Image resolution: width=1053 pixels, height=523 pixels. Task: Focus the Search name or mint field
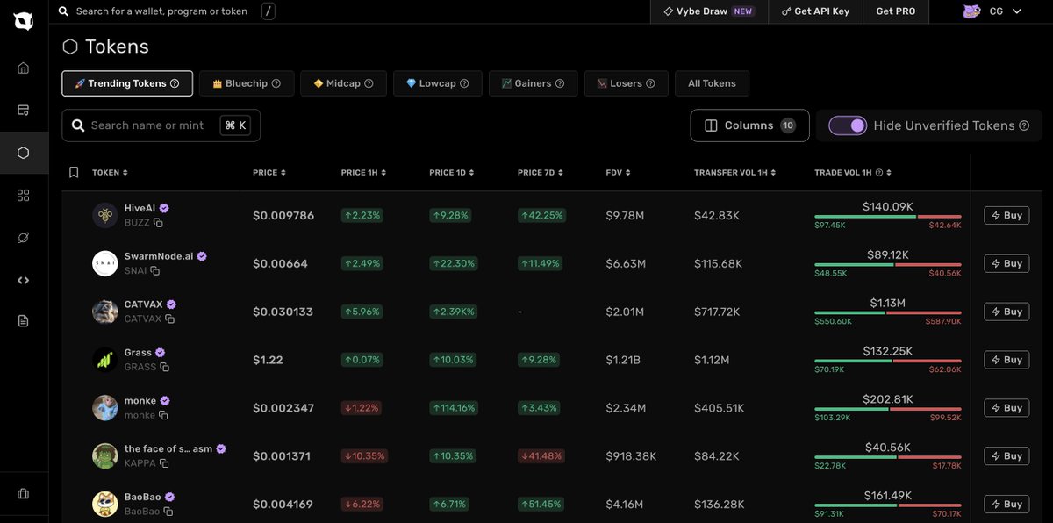tap(161, 125)
